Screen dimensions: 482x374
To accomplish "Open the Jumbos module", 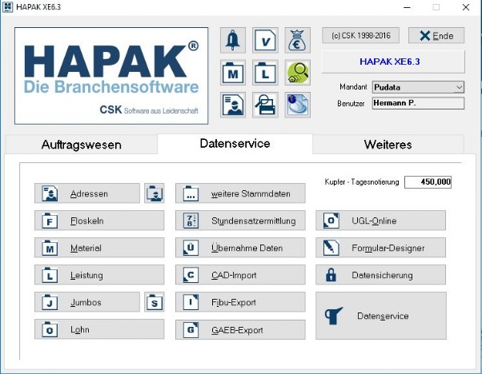I will click(87, 302).
